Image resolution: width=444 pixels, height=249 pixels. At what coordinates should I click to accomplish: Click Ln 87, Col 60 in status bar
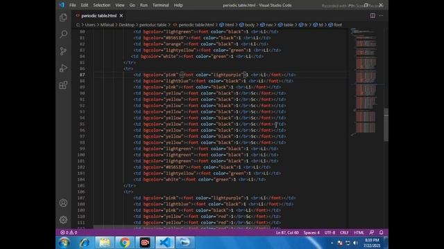click(287, 232)
